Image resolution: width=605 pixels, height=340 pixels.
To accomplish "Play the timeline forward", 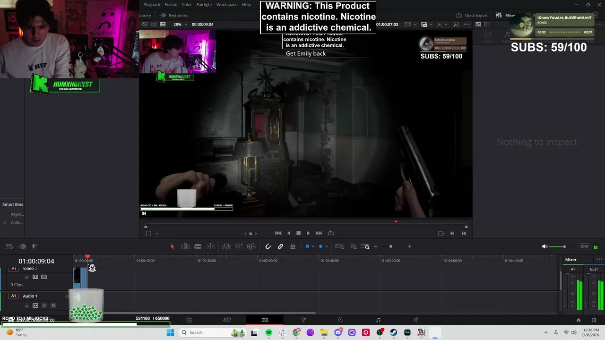I will [308, 233].
